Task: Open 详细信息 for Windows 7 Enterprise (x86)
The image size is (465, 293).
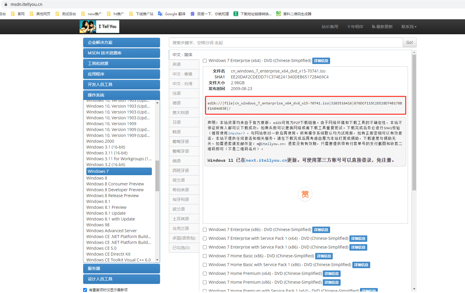Action: (321, 230)
